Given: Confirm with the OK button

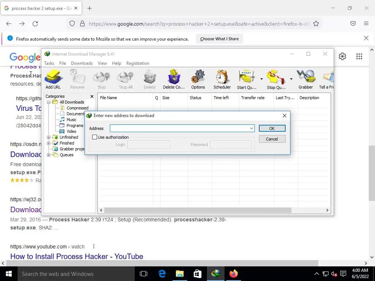Looking at the screenshot, I should [x=272, y=128].
